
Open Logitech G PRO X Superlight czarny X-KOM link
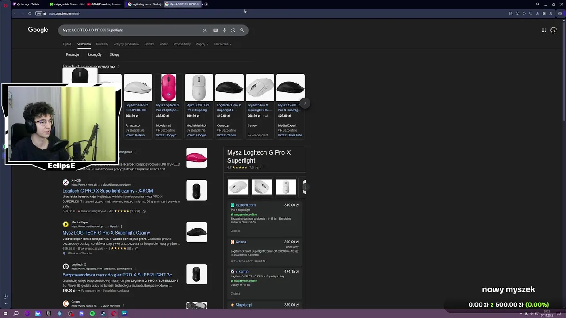click(x=107, y=191)
